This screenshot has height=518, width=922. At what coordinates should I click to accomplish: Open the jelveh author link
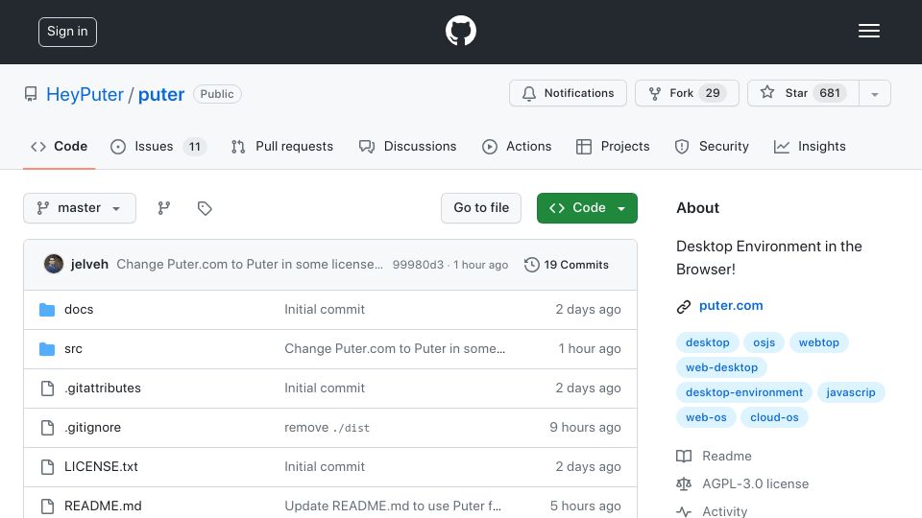pyautogui.click(x=89, y=265)
